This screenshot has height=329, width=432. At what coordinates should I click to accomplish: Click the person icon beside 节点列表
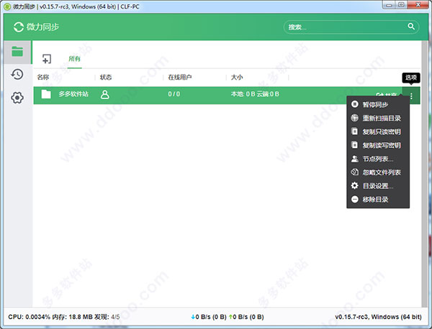click(x=355, y=159)
